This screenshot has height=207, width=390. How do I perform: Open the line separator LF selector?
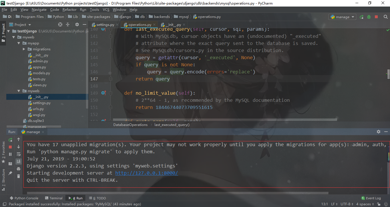pos(334,204)
